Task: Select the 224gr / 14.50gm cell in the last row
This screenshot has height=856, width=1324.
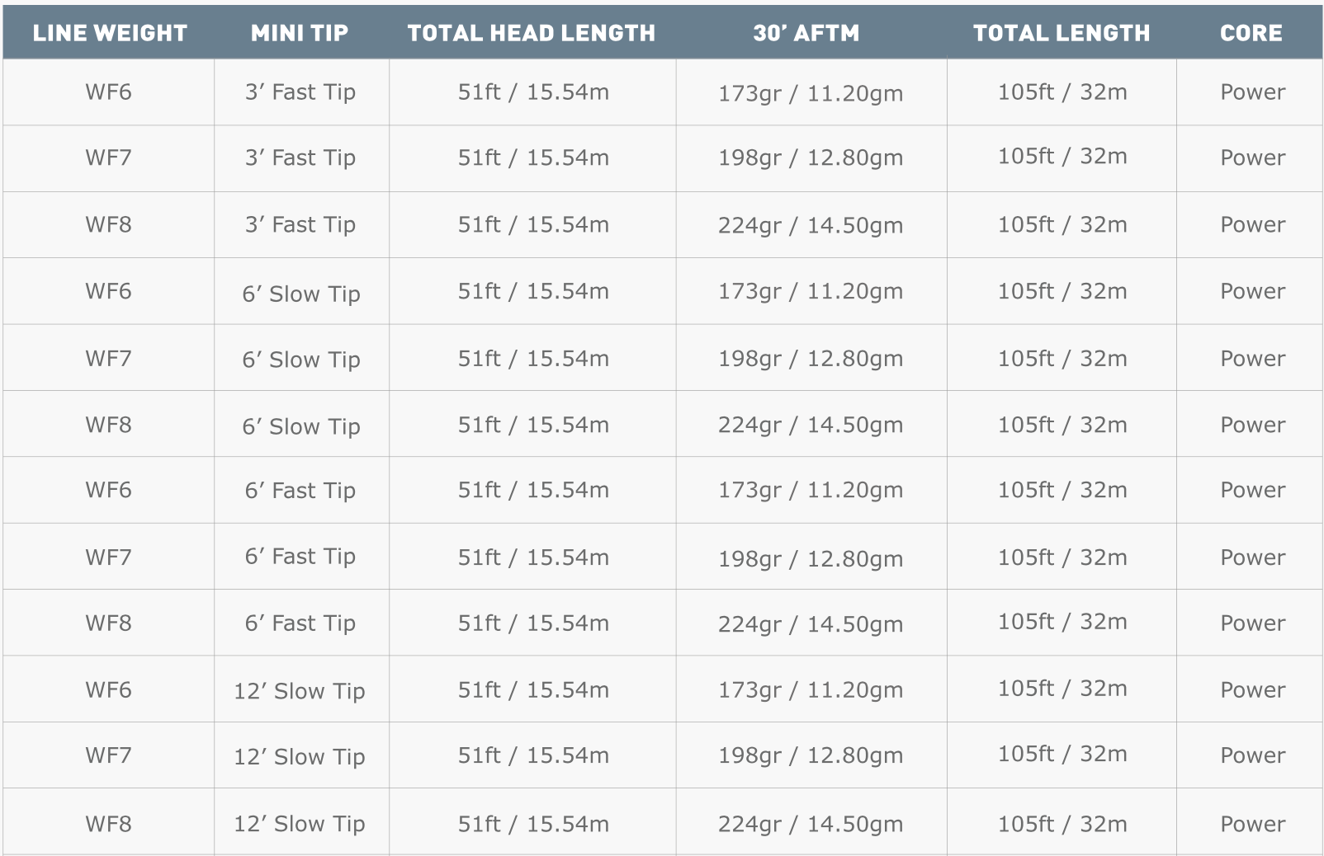Action: (x=810, y=824)
